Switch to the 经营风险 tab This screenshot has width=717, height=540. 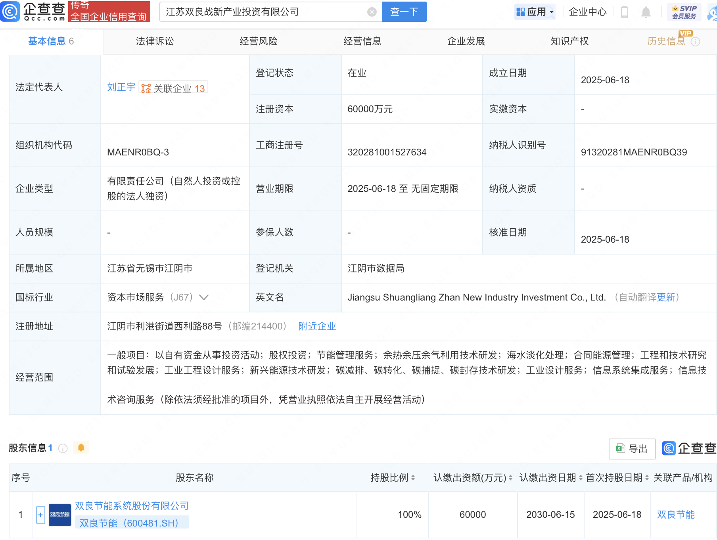point(259,41)
